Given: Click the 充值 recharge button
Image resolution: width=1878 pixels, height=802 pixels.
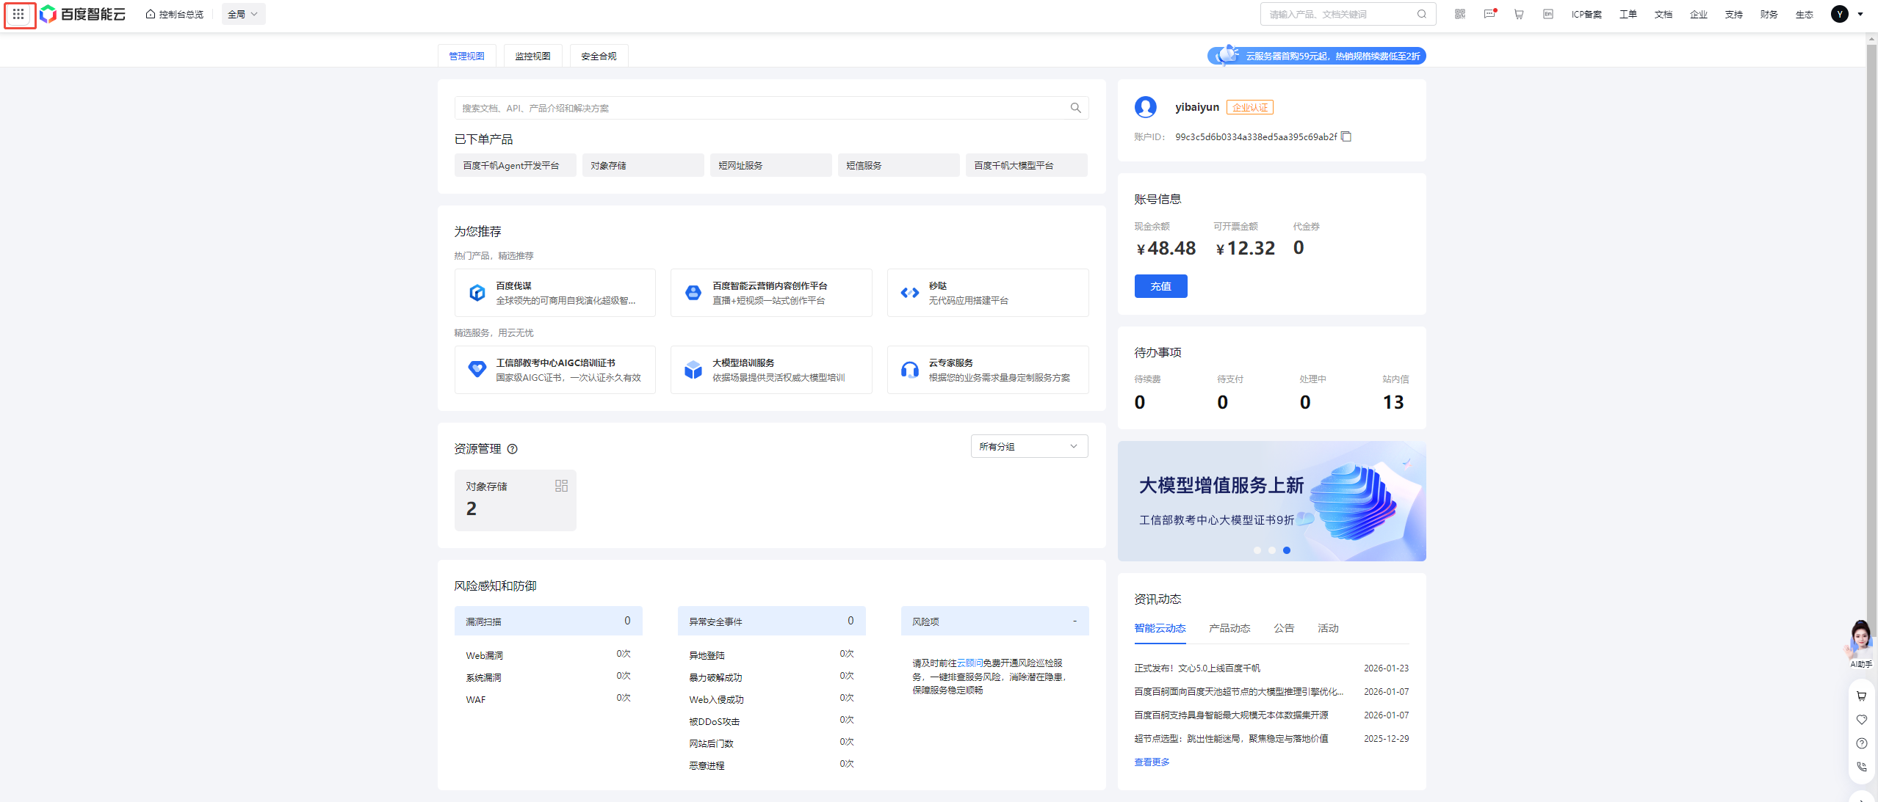Looking at the screenshot, I should click(x=1161, y=287).
